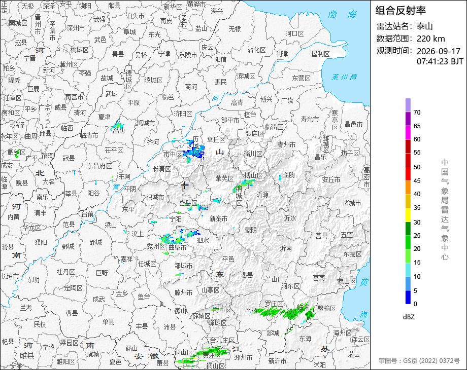Image resolution: width=467 pixels, height=370 pixels.
Task: Click the red 50 dBZ legend color
Action: (408, 160)
